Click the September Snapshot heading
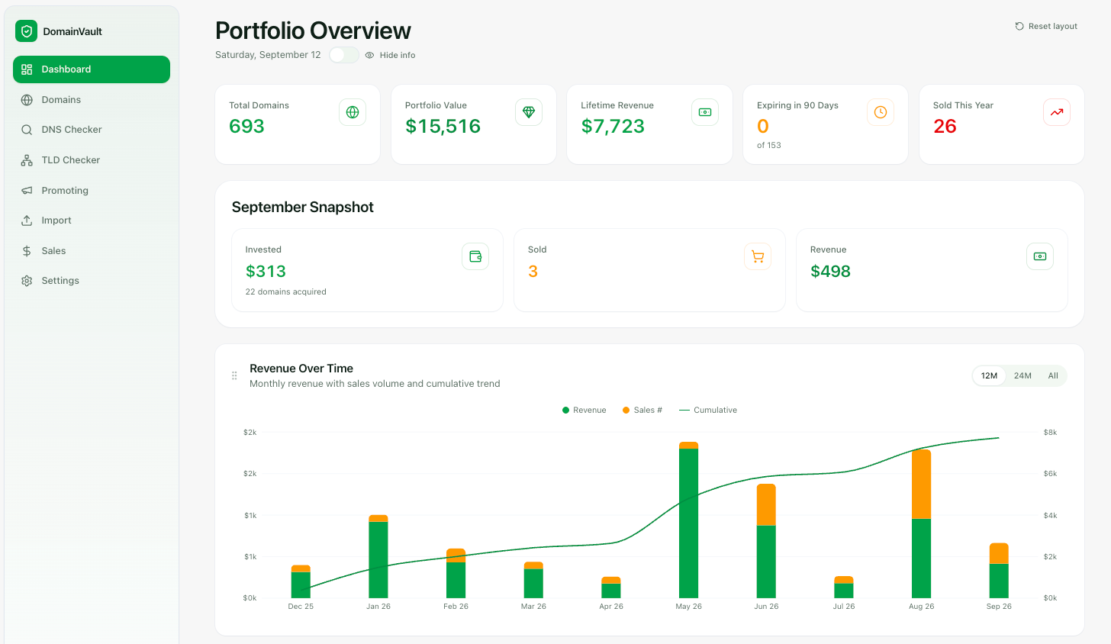1111x644 pixels. pyautogui.click(x=303, y=208)
